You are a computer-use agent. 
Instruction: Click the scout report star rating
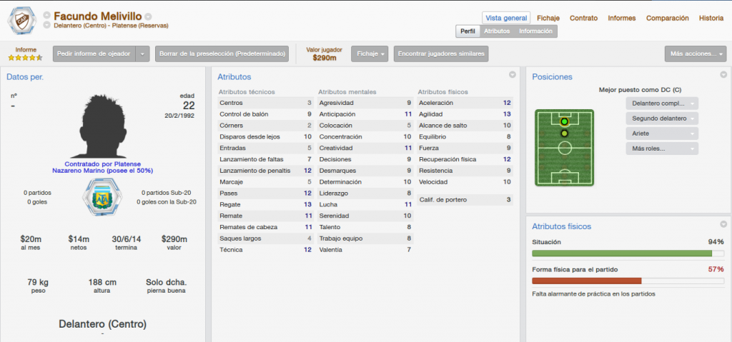[25, 58]
